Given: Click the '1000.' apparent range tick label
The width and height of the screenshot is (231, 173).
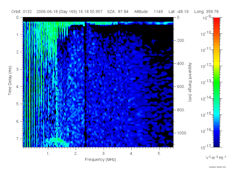Looking at the screenshot, I should [182, 133].
